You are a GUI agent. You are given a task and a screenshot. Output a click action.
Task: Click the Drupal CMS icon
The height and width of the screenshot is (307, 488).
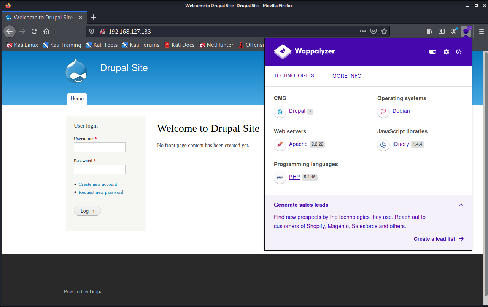tap(280, 111)
